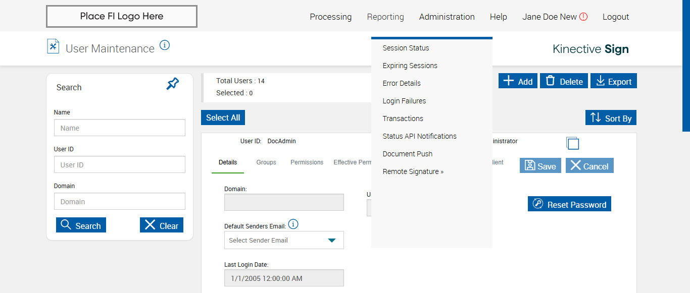Click the Default Senders Email info icon
The image size is (690, 293).
pyautogui.click(x=293, y=224)
